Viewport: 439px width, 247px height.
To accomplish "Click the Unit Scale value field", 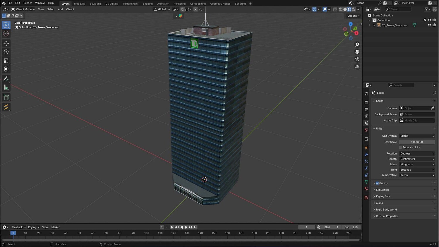I will pyautogui.click(x=417, y=142).
